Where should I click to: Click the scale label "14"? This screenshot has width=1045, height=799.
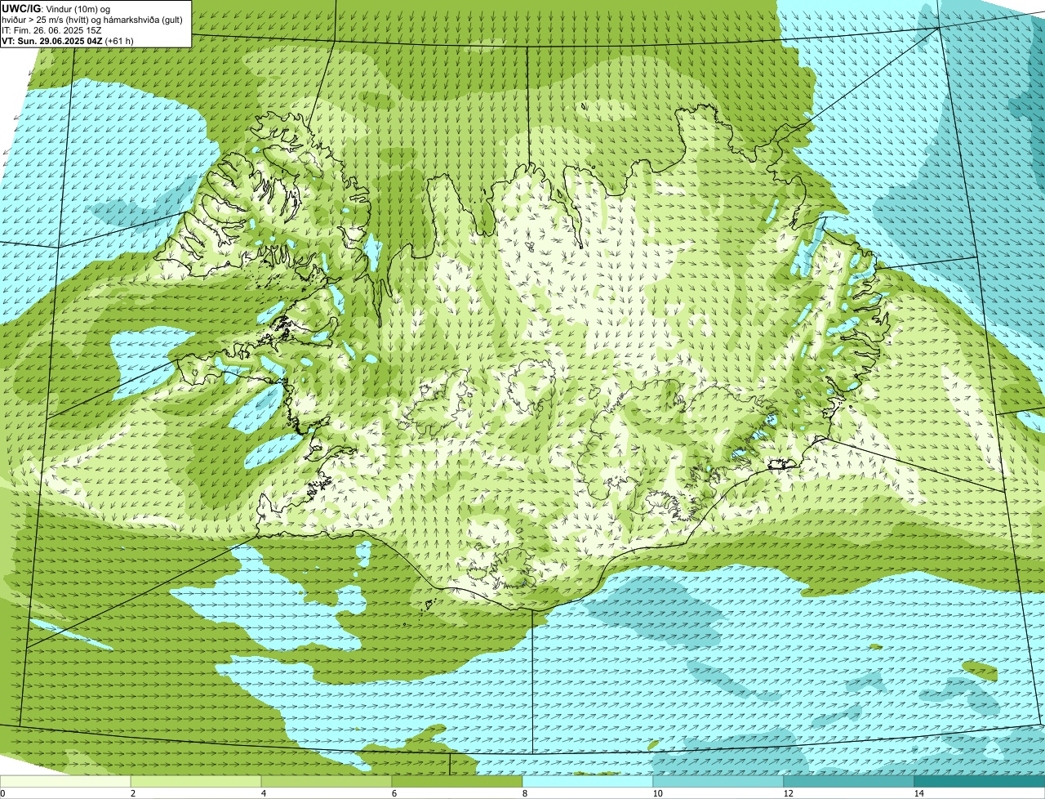point(918,793)
